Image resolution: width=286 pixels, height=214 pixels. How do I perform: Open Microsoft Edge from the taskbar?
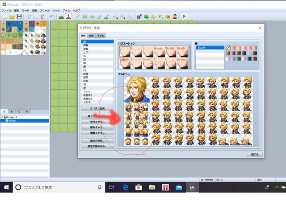tap(125, 187)
